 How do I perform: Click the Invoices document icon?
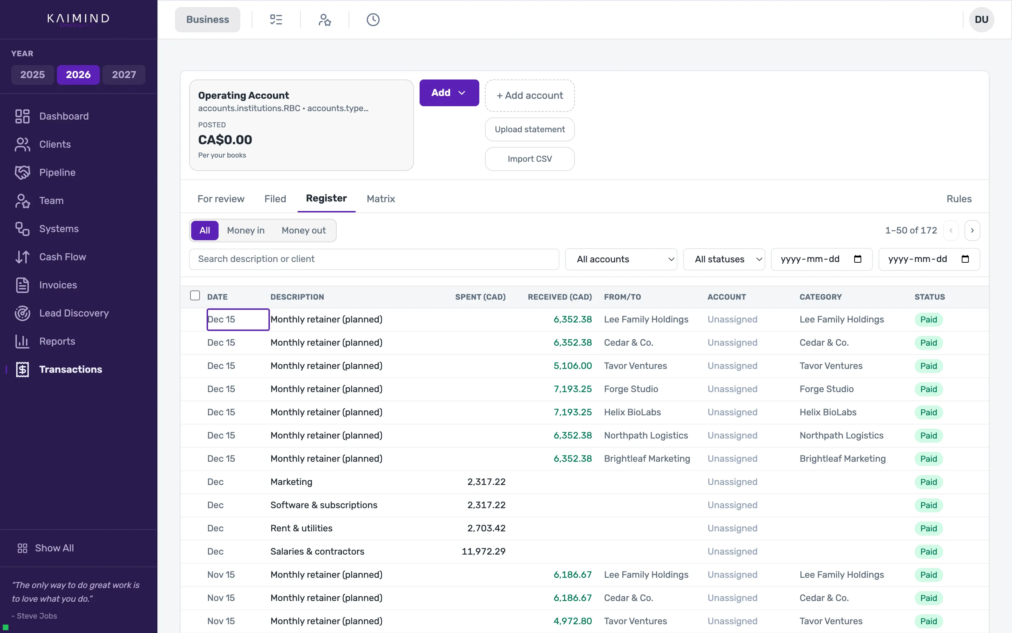click(x=22, y=285)
